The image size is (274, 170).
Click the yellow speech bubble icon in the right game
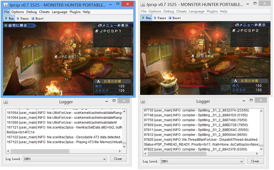[x=201, y=43]
